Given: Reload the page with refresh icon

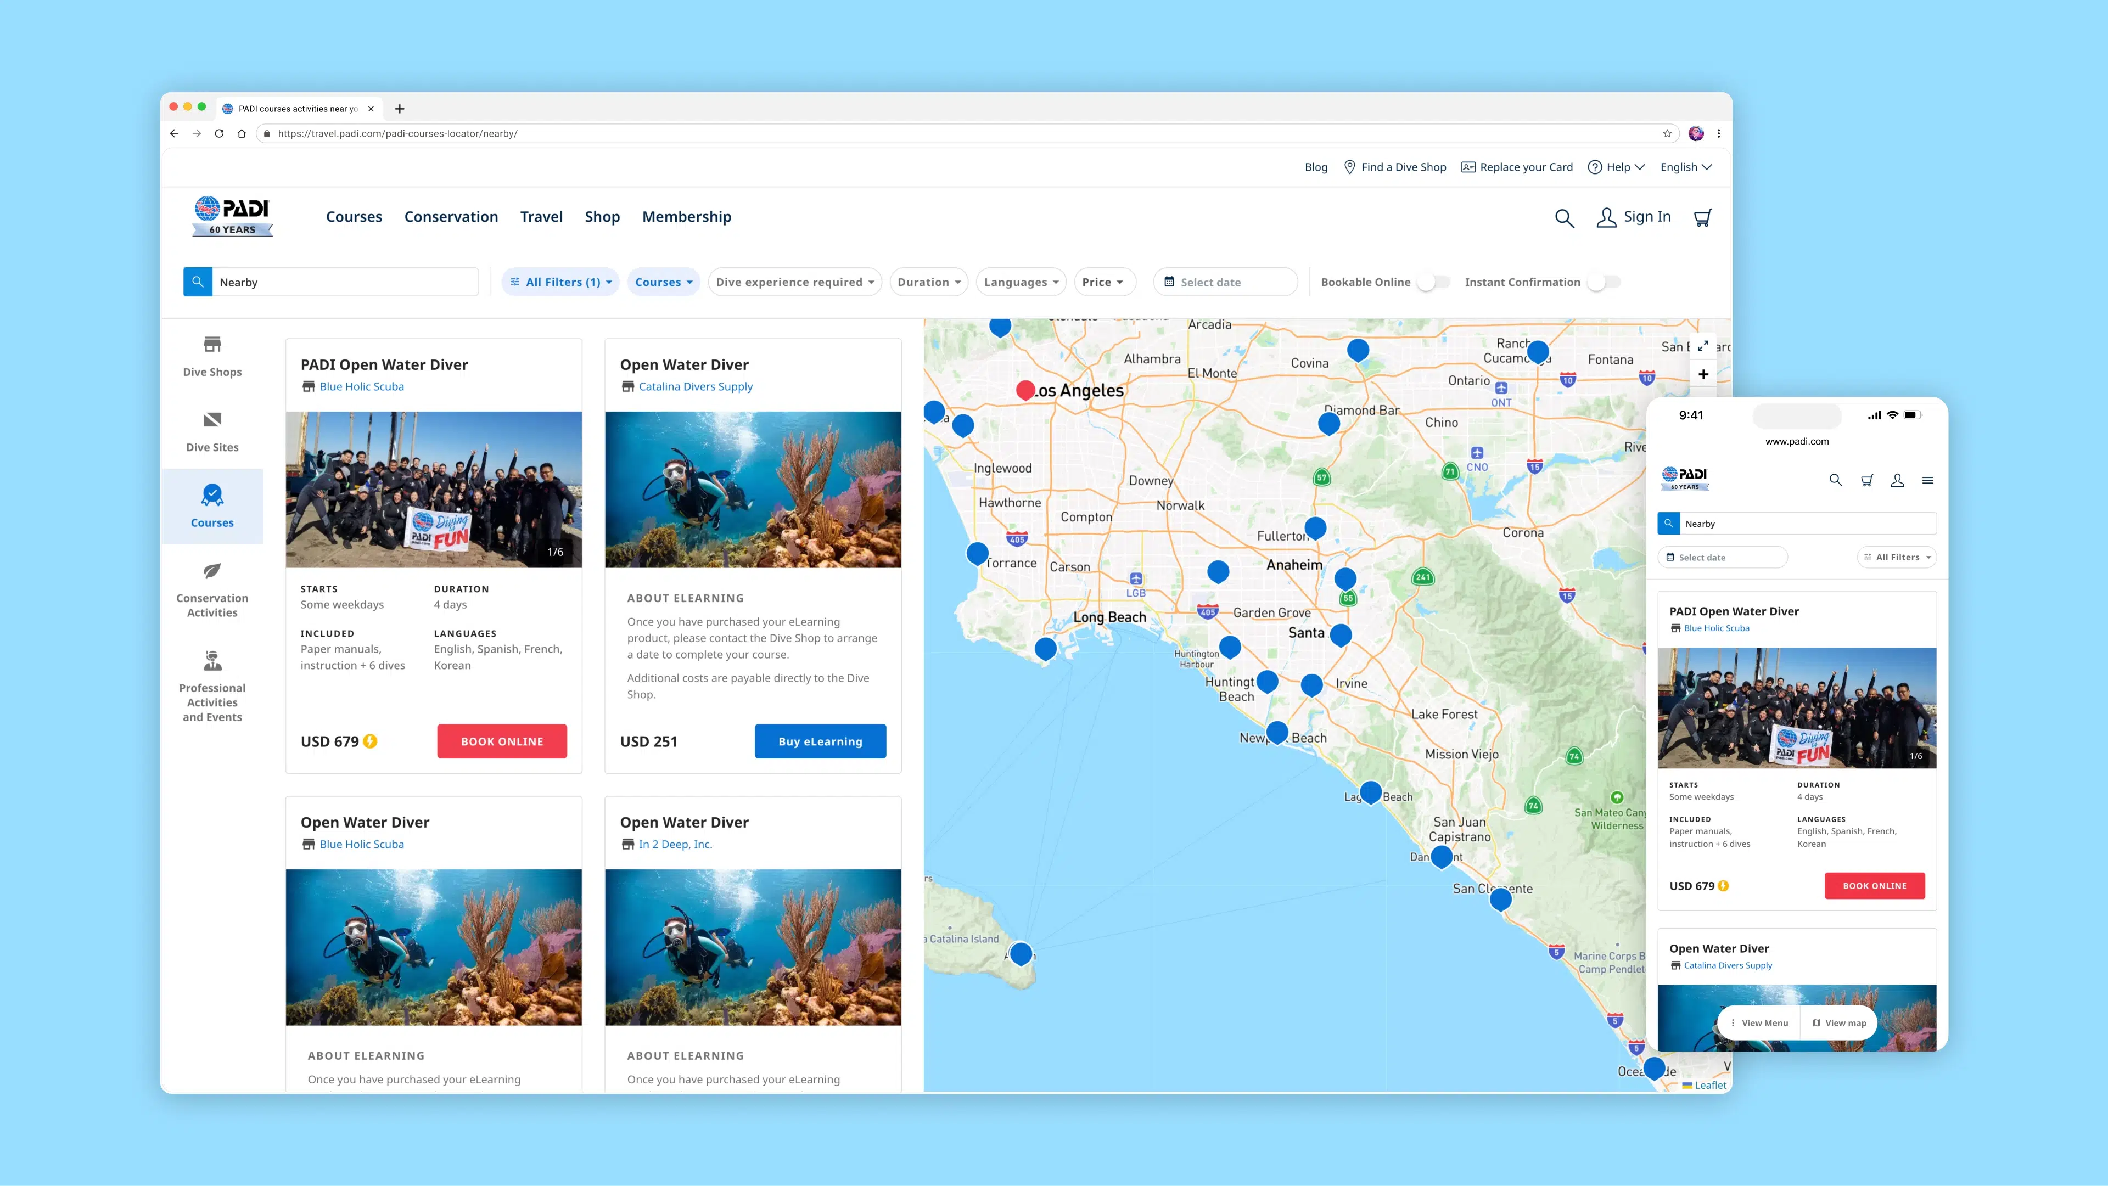Looking at the screenshot, I should (220, 133).
